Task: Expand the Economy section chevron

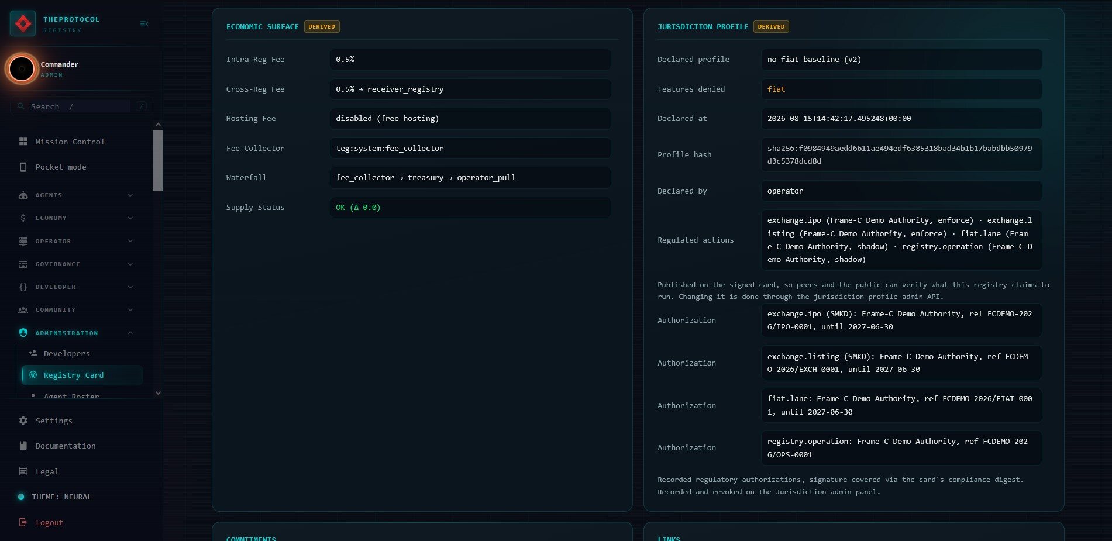Action: tap(130, 218)
